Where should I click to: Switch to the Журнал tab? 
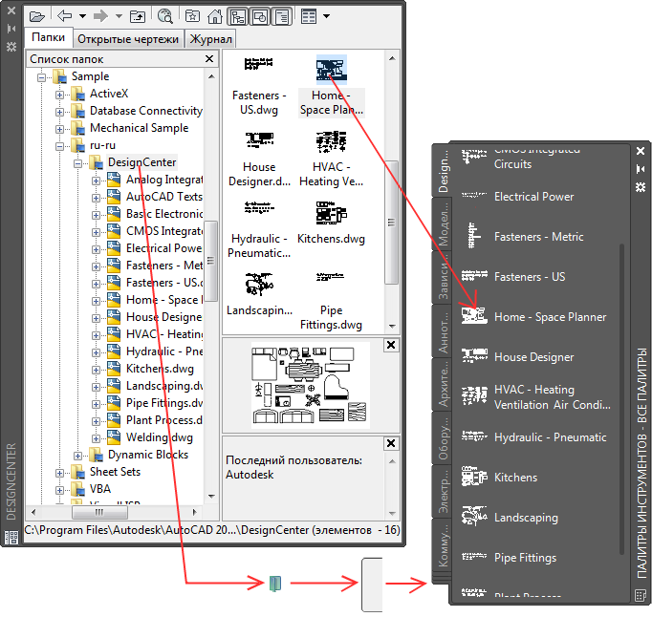point(211,39)
